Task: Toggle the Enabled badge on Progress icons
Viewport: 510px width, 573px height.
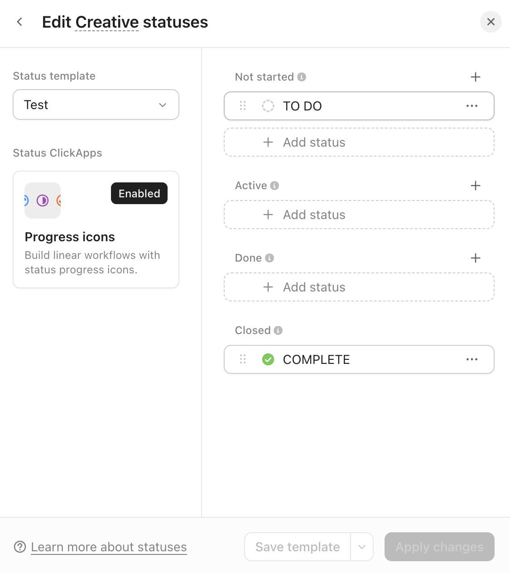Action: (139, 193)
